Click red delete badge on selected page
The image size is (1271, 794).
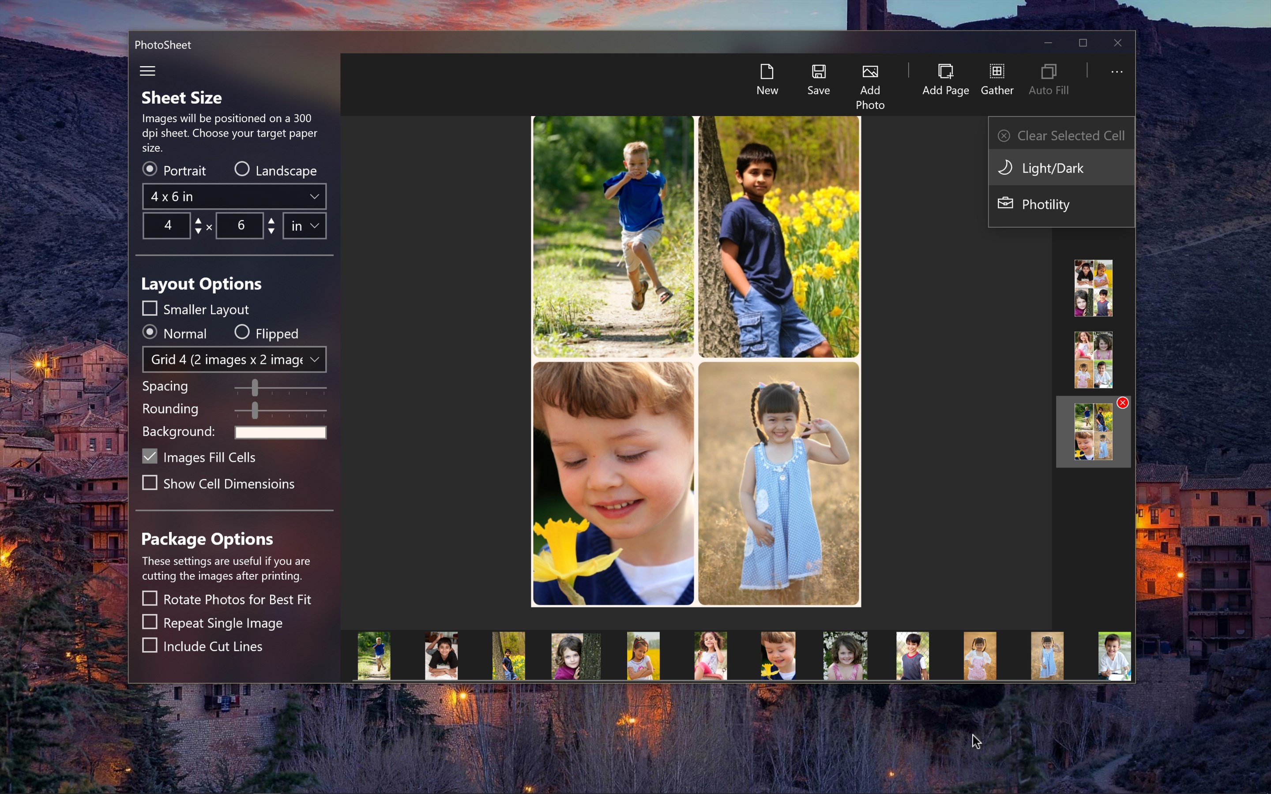1122,403
